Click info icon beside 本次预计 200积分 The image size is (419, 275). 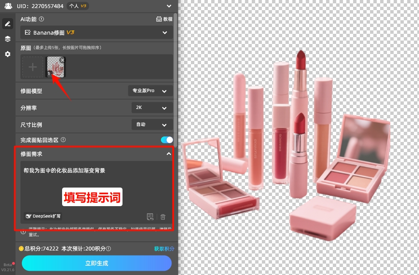tap(109, 249)
